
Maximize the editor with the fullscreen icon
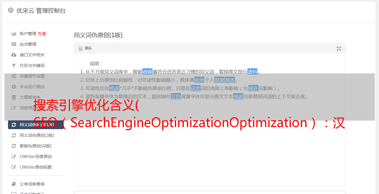339,49
